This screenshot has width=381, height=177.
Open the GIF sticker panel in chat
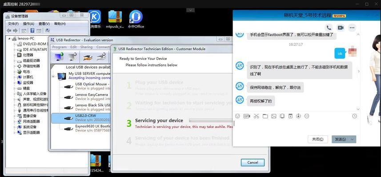click(247, 116)
